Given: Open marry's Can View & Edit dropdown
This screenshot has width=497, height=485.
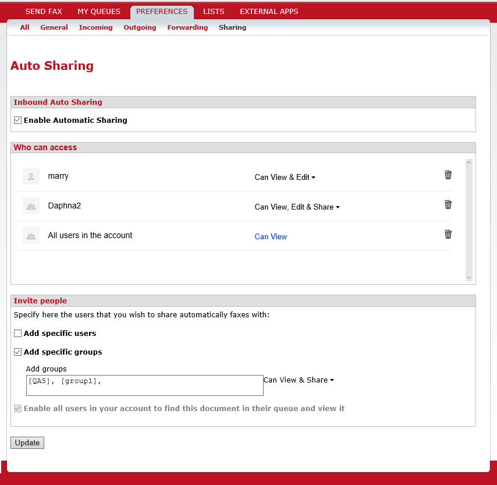Looking at the screenshot, I should coord(285,178).
